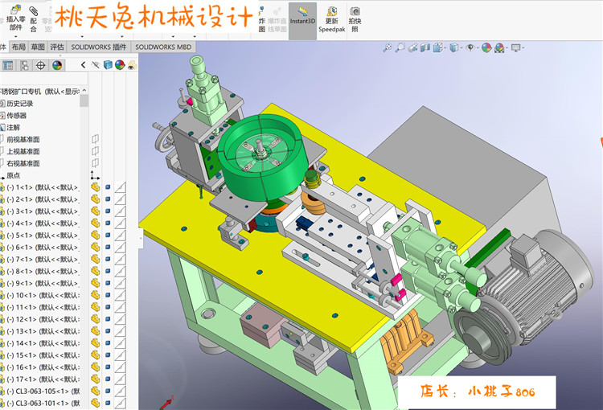Viewport: 603px width, 410px height.
Task: Open dropdown arrow next to View Orientation
Action: tap(445, 48)
